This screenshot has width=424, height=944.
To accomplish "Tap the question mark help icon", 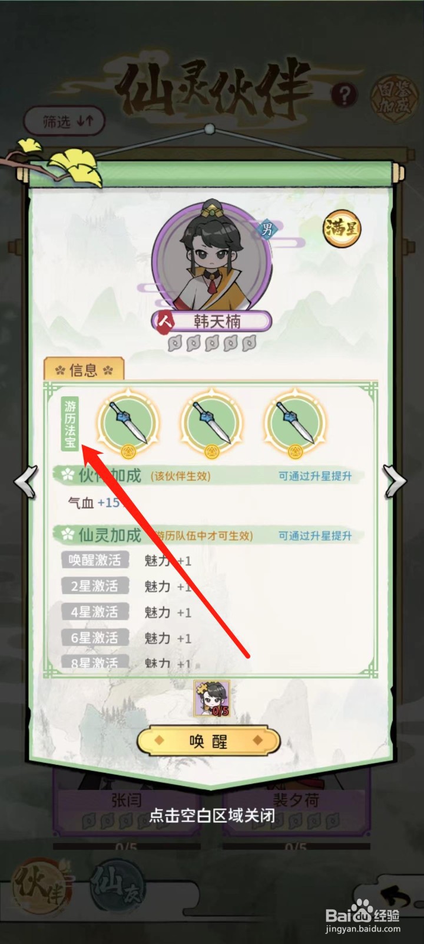I will pyautogui.click(x=344, y=95).
